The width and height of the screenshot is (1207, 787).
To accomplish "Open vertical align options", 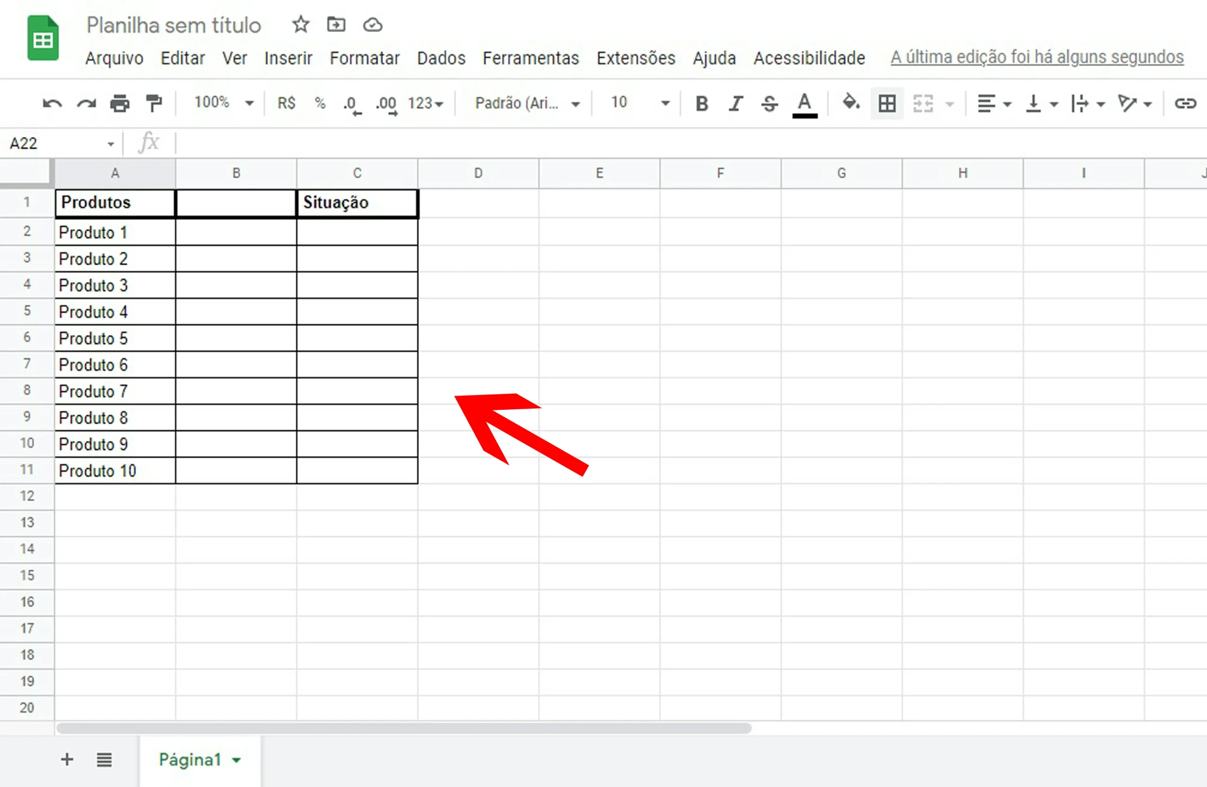I will coord(1041,104).
